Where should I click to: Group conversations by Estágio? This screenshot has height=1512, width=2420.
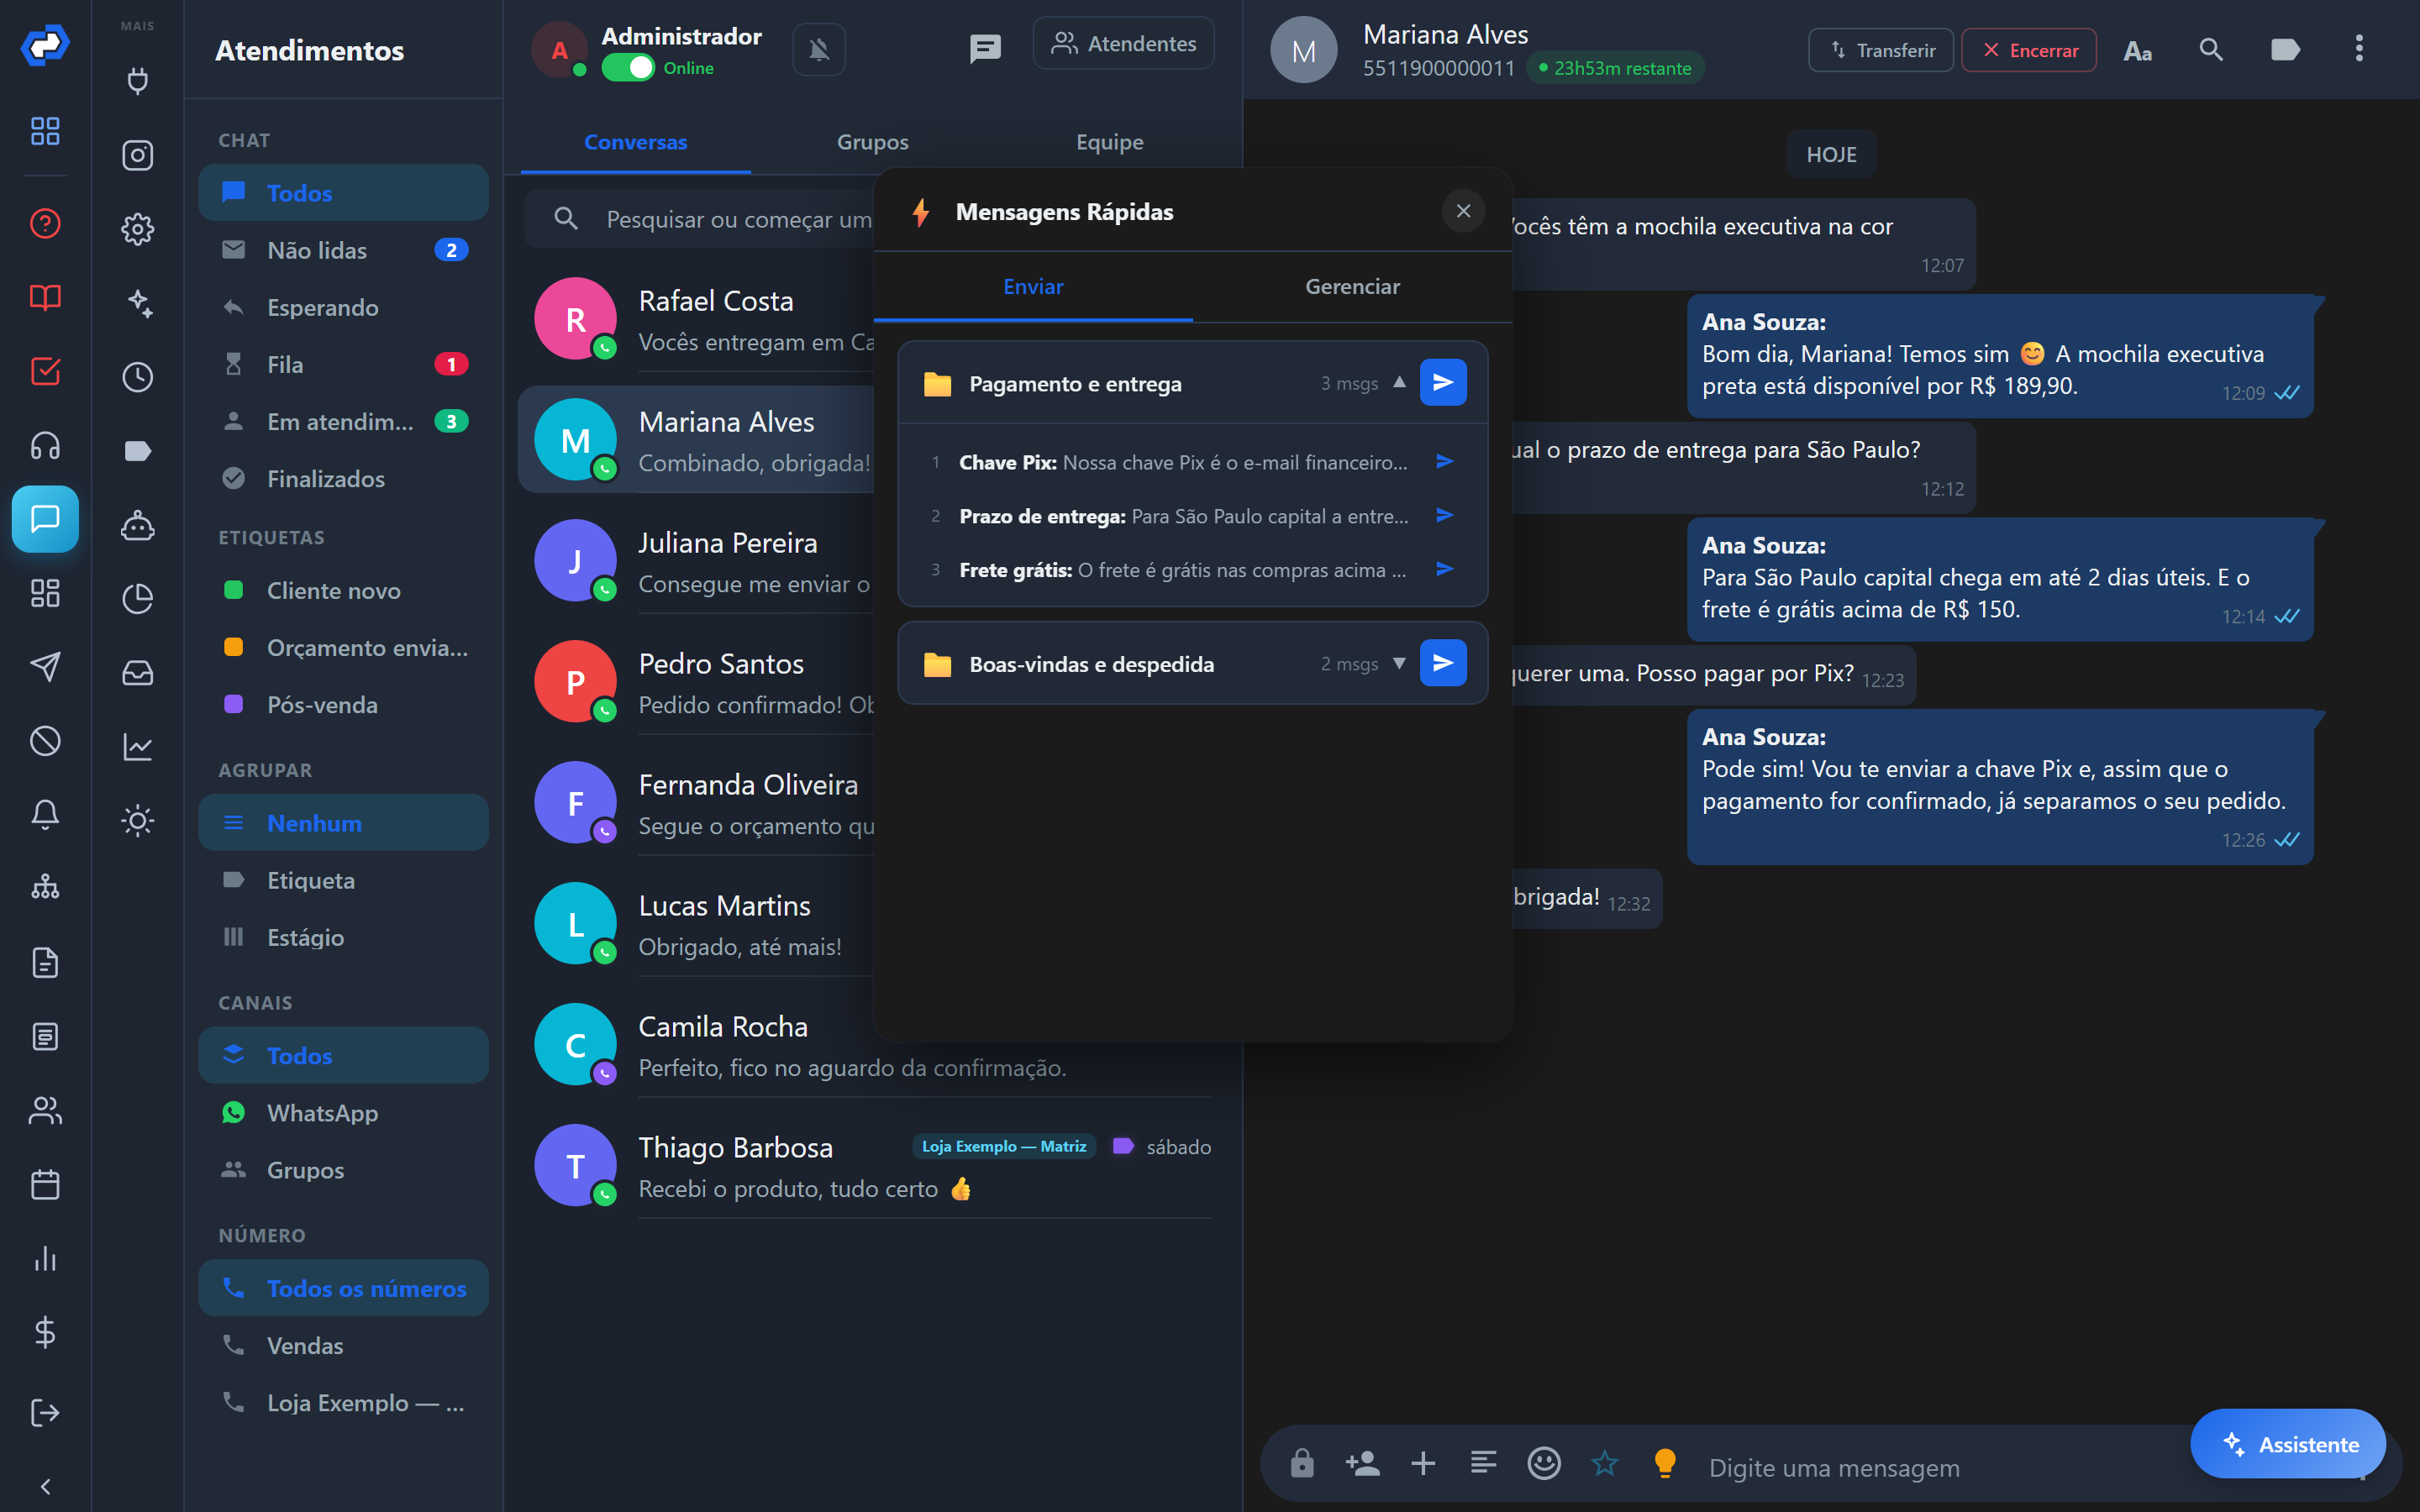[343, 937]
